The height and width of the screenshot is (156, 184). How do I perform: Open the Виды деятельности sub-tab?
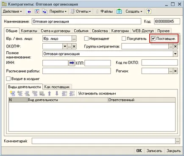(x=24, y=87)
